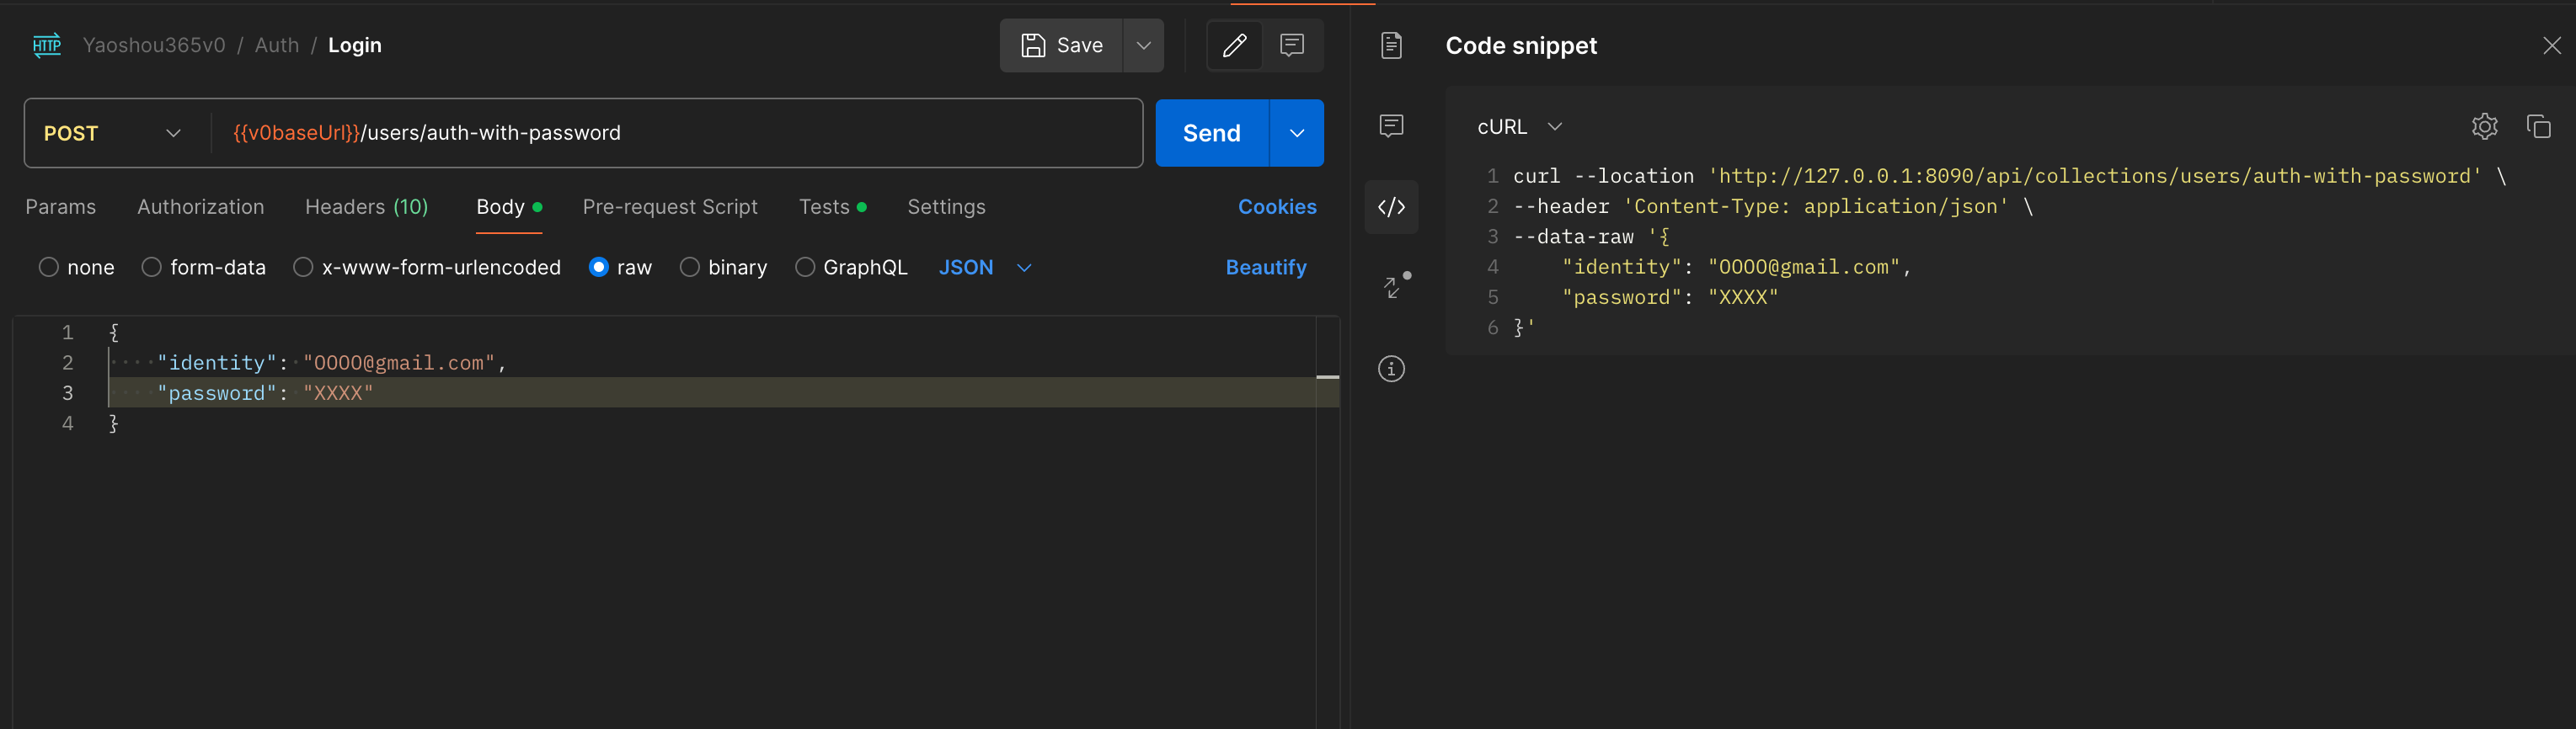Switch to the Tests tab

click(x=832, y=207)
